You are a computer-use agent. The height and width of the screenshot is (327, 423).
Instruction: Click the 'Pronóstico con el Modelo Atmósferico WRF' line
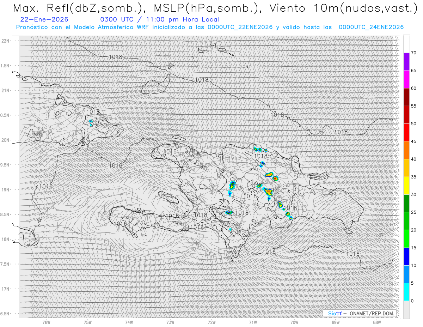[210, 27]
